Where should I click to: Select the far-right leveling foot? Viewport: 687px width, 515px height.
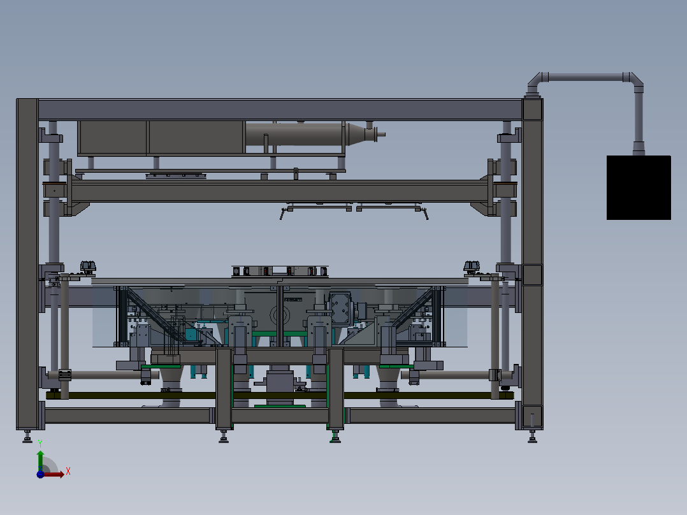(532, 437)
